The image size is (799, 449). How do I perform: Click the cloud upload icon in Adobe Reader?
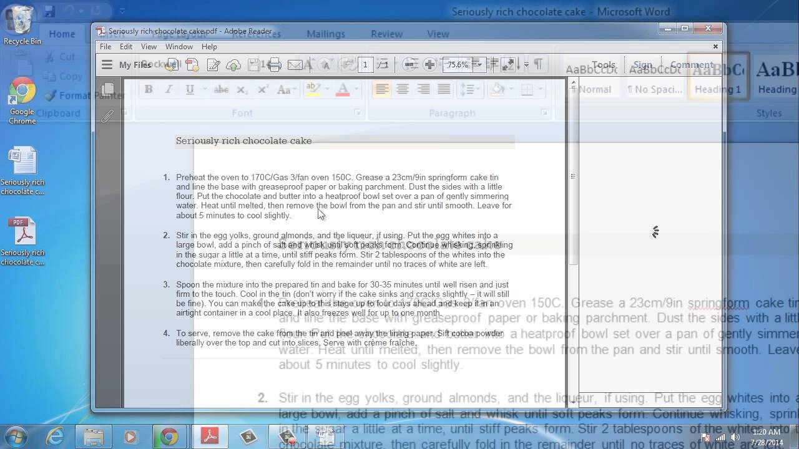coord(233,64)
